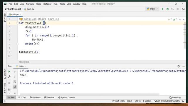Viewport: 188px width, 106px height.
Task: Open the Terminal tool window
Action: coord(49,97)
